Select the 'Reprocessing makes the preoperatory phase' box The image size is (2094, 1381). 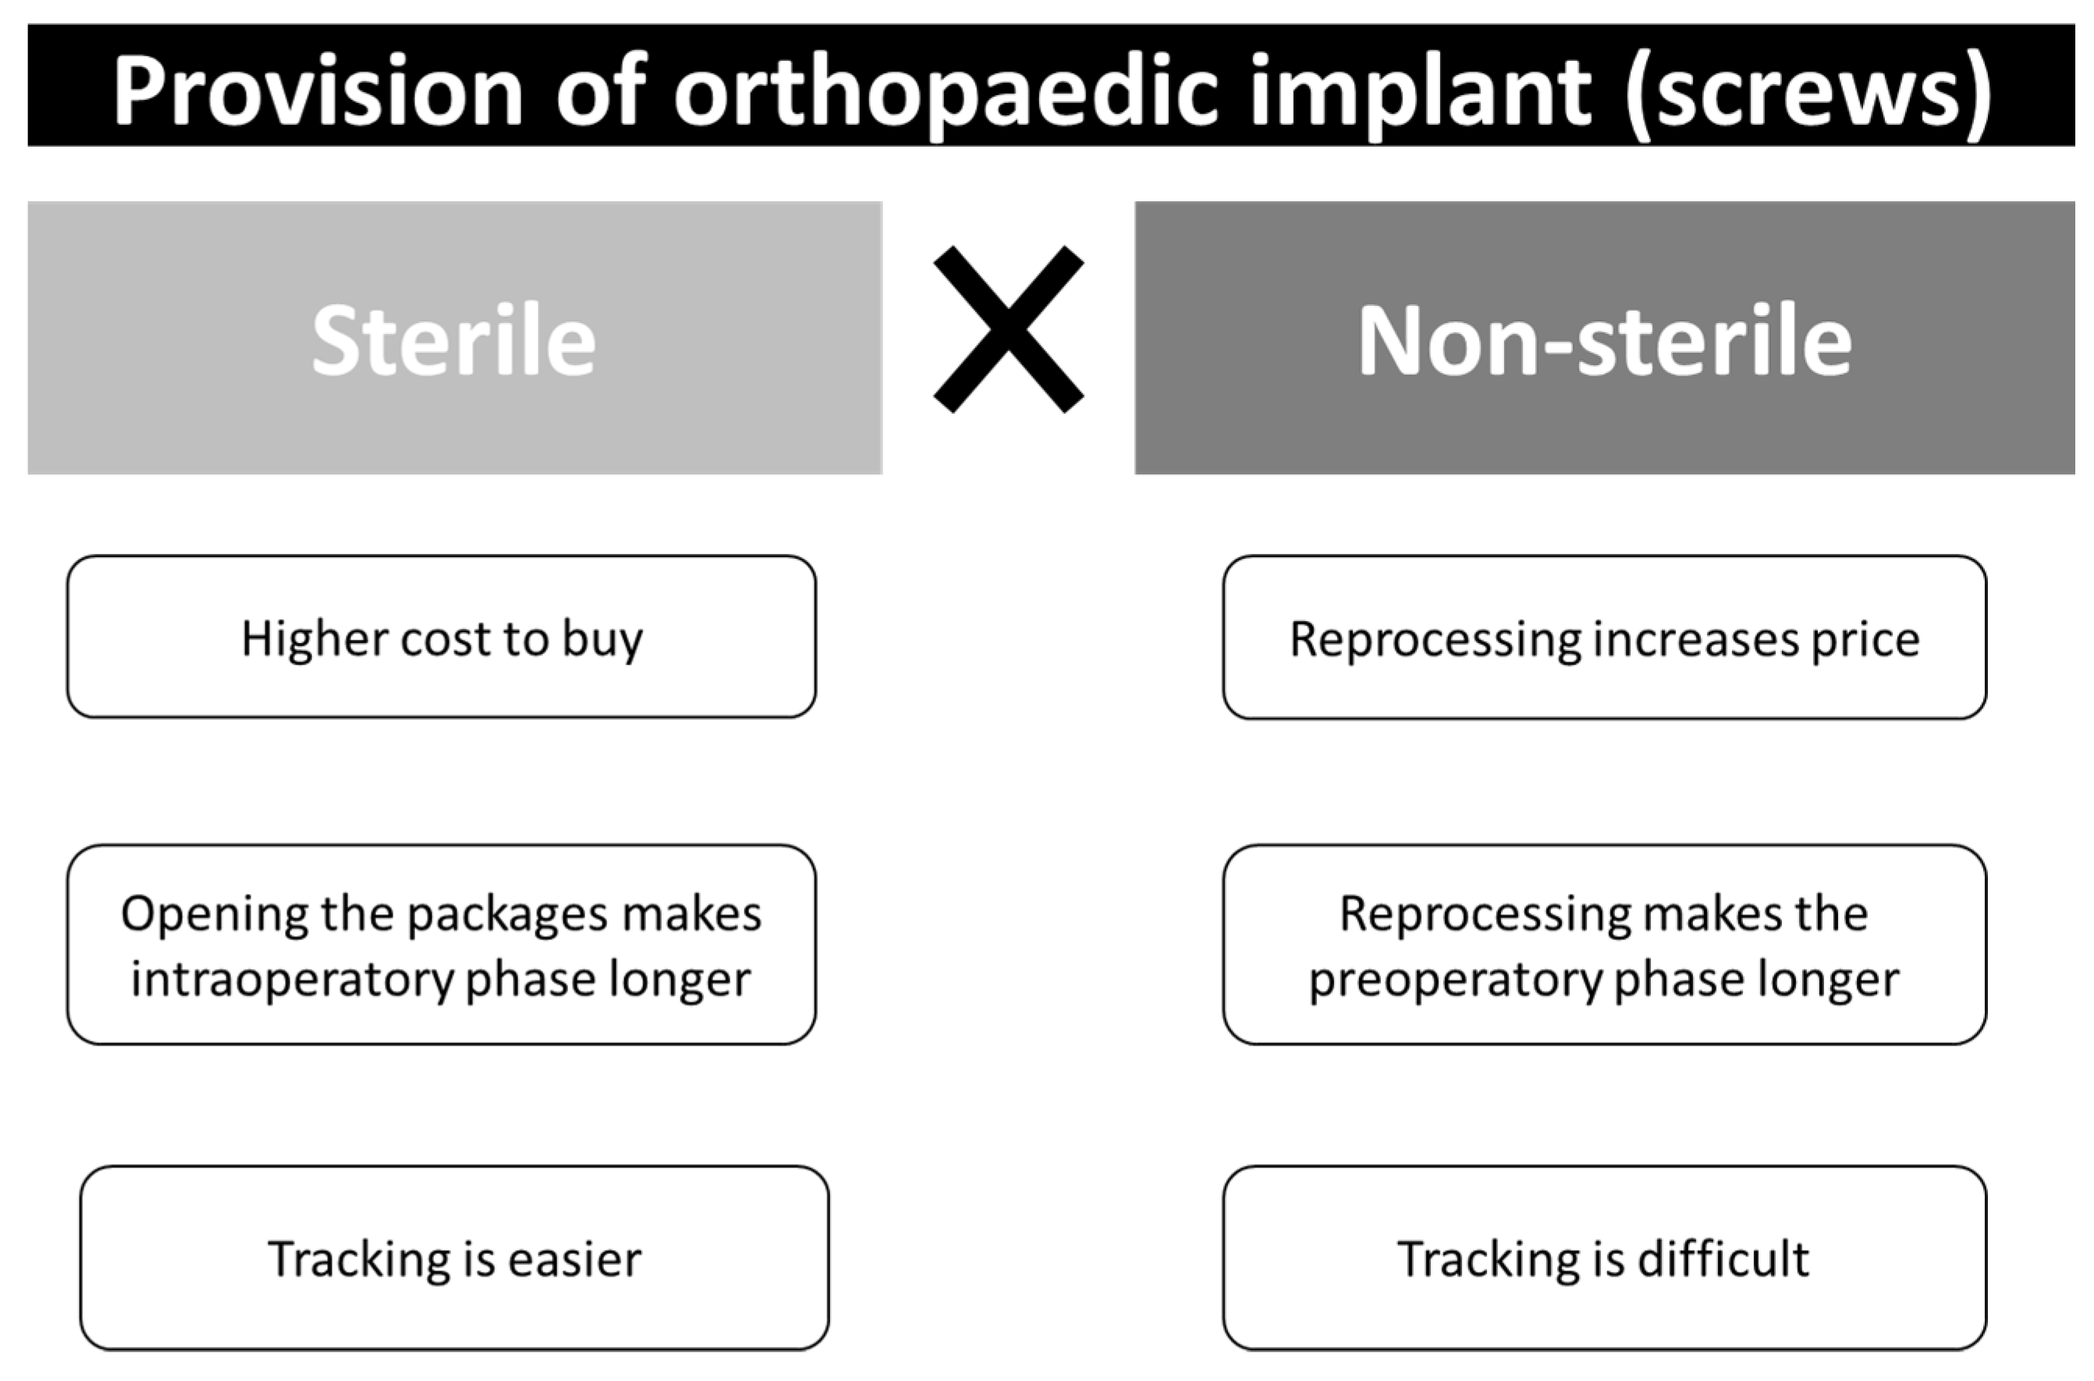[x=1604, y=945]
